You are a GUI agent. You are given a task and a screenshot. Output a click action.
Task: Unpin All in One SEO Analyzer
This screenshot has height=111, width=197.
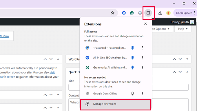(x=132, y=58)
